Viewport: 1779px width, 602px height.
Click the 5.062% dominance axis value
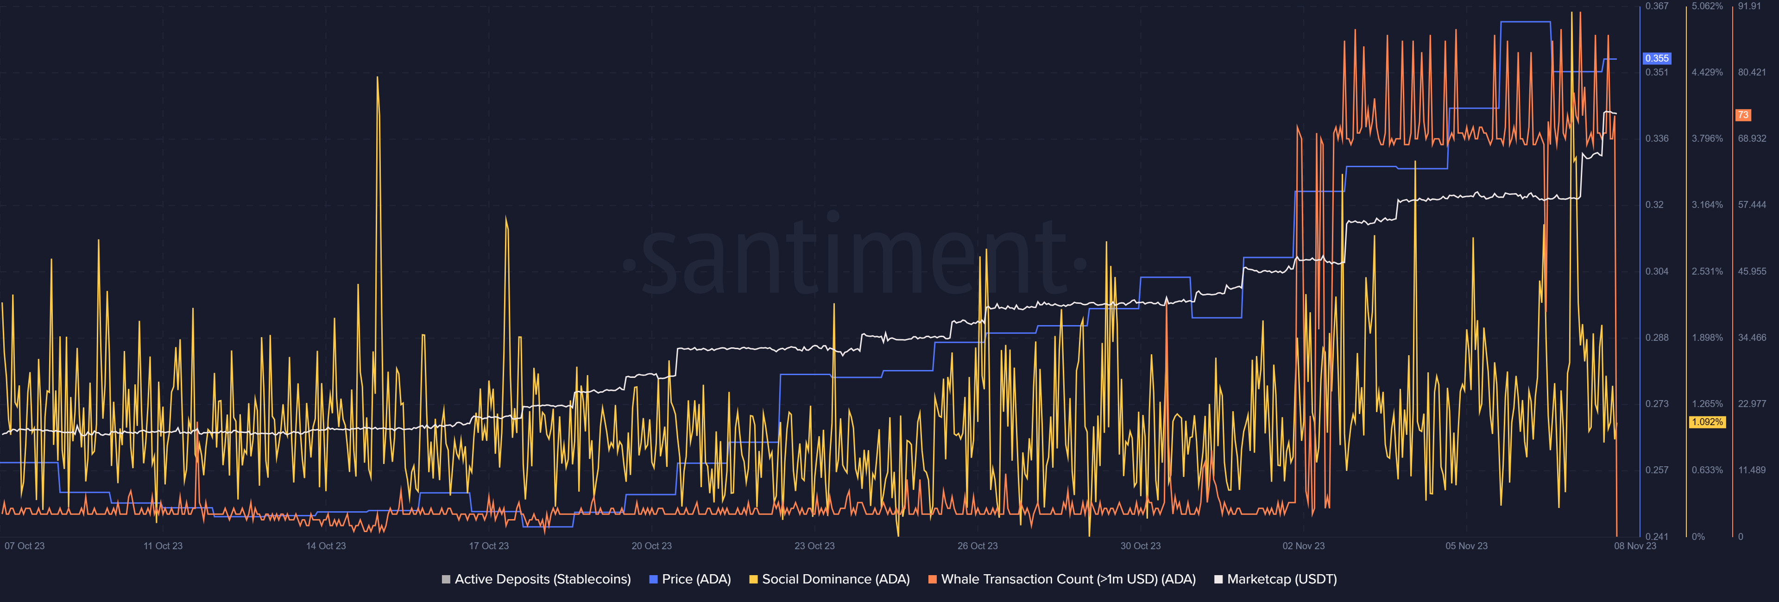(1707, 6)
